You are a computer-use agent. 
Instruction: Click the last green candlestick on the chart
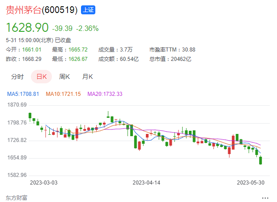click(x=260, y=160)
